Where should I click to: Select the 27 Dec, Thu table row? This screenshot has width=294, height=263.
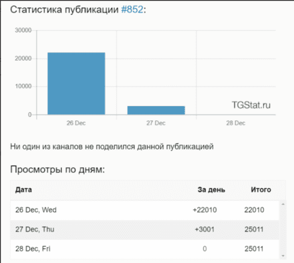tap(144, 230)
